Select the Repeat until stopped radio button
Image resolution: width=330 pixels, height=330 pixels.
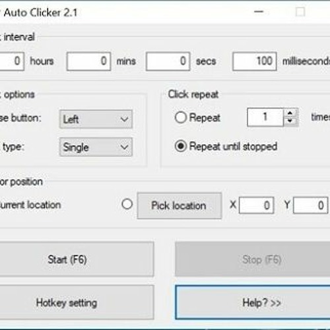tap(181, 146)
